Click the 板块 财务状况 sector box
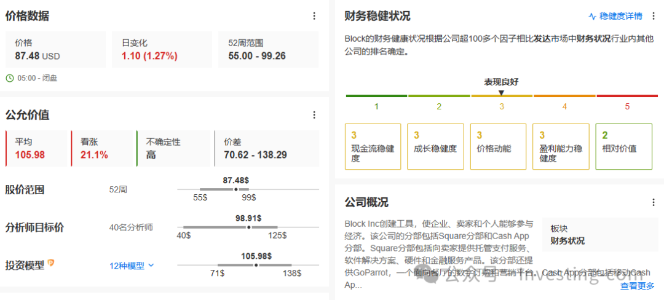 pyautogui.click(x=599, y=234)
